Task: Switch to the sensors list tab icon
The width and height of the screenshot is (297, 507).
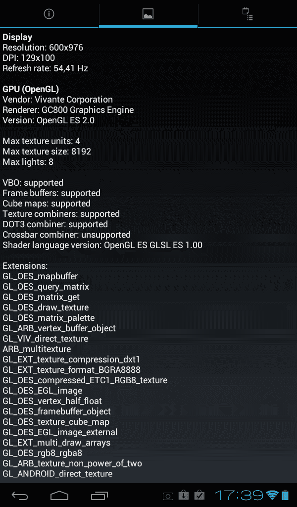Action: pyautogui.click(x=247, y=14)
